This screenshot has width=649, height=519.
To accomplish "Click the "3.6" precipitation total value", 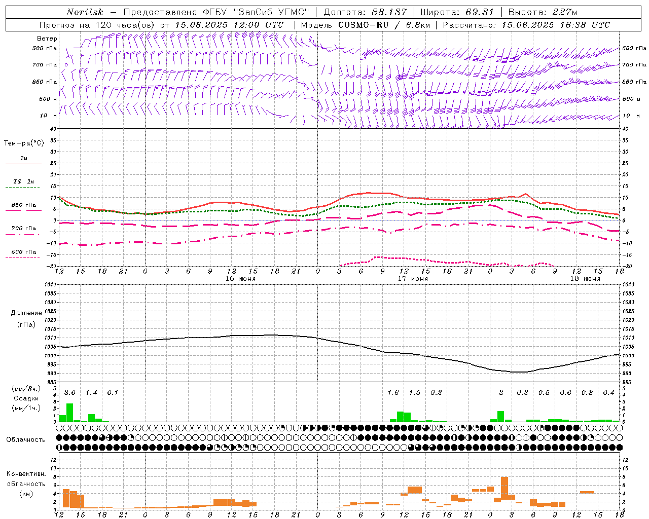I will pos(70,393).
